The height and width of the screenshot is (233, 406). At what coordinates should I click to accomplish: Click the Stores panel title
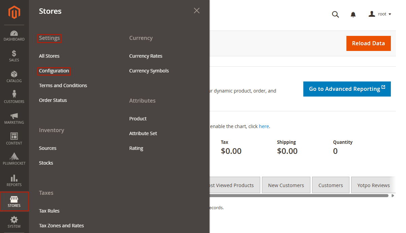pos(50,11)
